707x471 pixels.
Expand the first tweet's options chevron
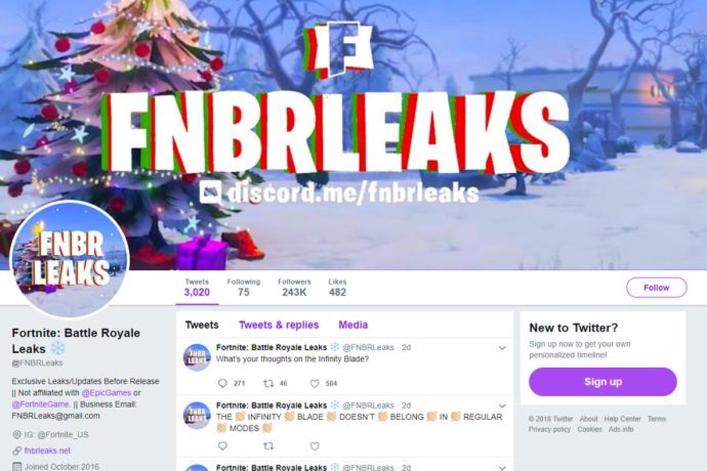pos(502,348)
